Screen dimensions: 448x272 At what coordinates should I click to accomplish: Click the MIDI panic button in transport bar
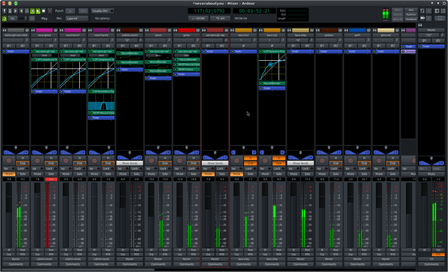(x=5, y=11)
